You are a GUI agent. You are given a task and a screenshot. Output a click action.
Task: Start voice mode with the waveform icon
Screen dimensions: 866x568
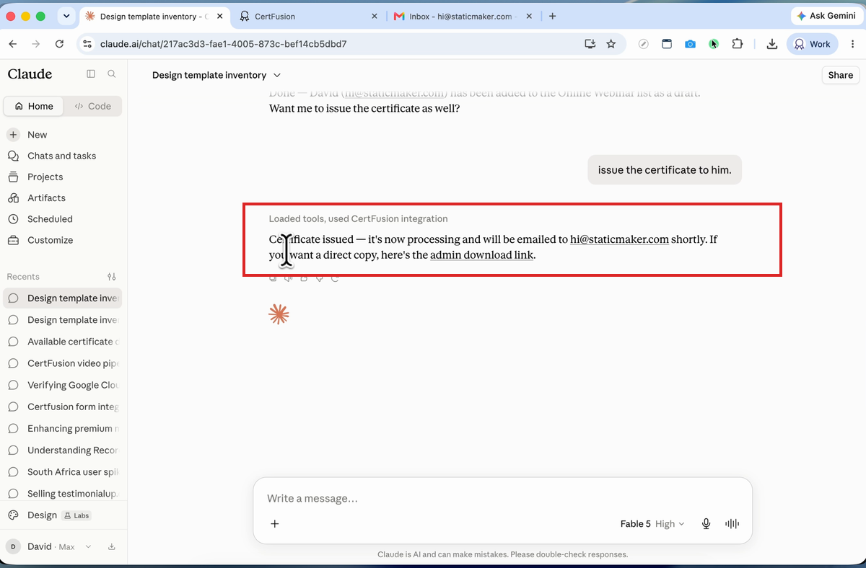coord(732,524)
